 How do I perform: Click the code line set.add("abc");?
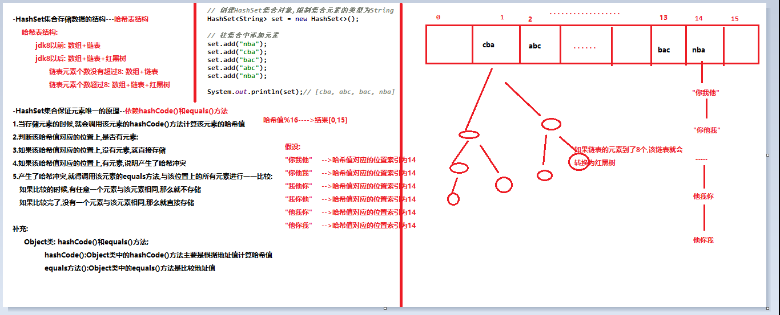coord(237,68)
